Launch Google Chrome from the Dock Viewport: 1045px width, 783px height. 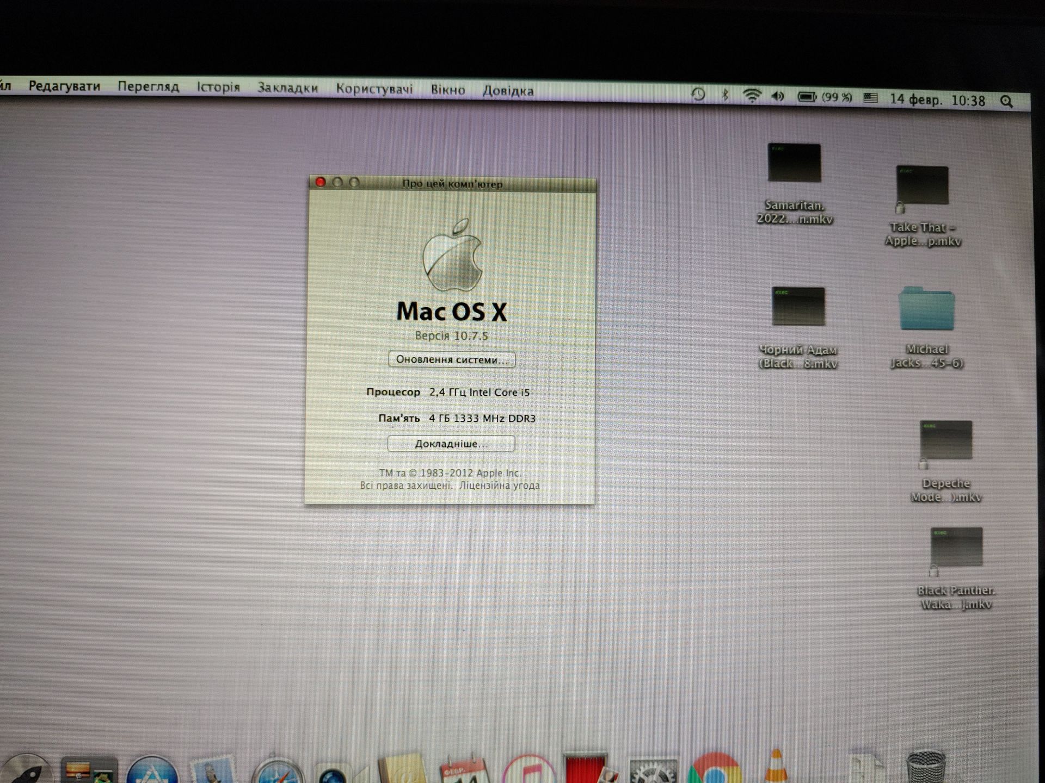(715, 768)
